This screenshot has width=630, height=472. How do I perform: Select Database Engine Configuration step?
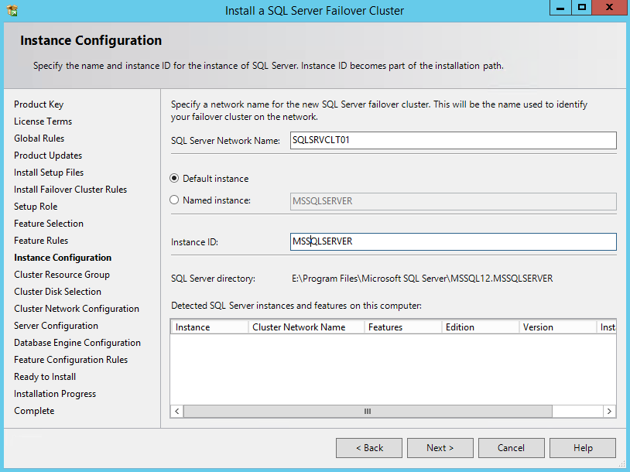tap(77, 343)
